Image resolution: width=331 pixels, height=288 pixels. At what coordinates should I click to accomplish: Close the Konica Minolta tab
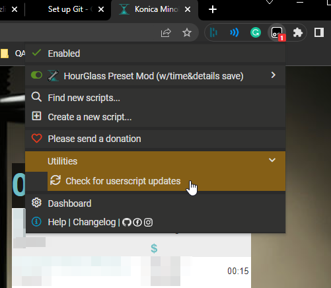(188, 9)
